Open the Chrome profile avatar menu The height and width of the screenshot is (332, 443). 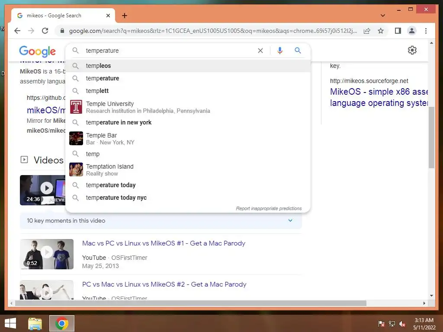point(412,31)
